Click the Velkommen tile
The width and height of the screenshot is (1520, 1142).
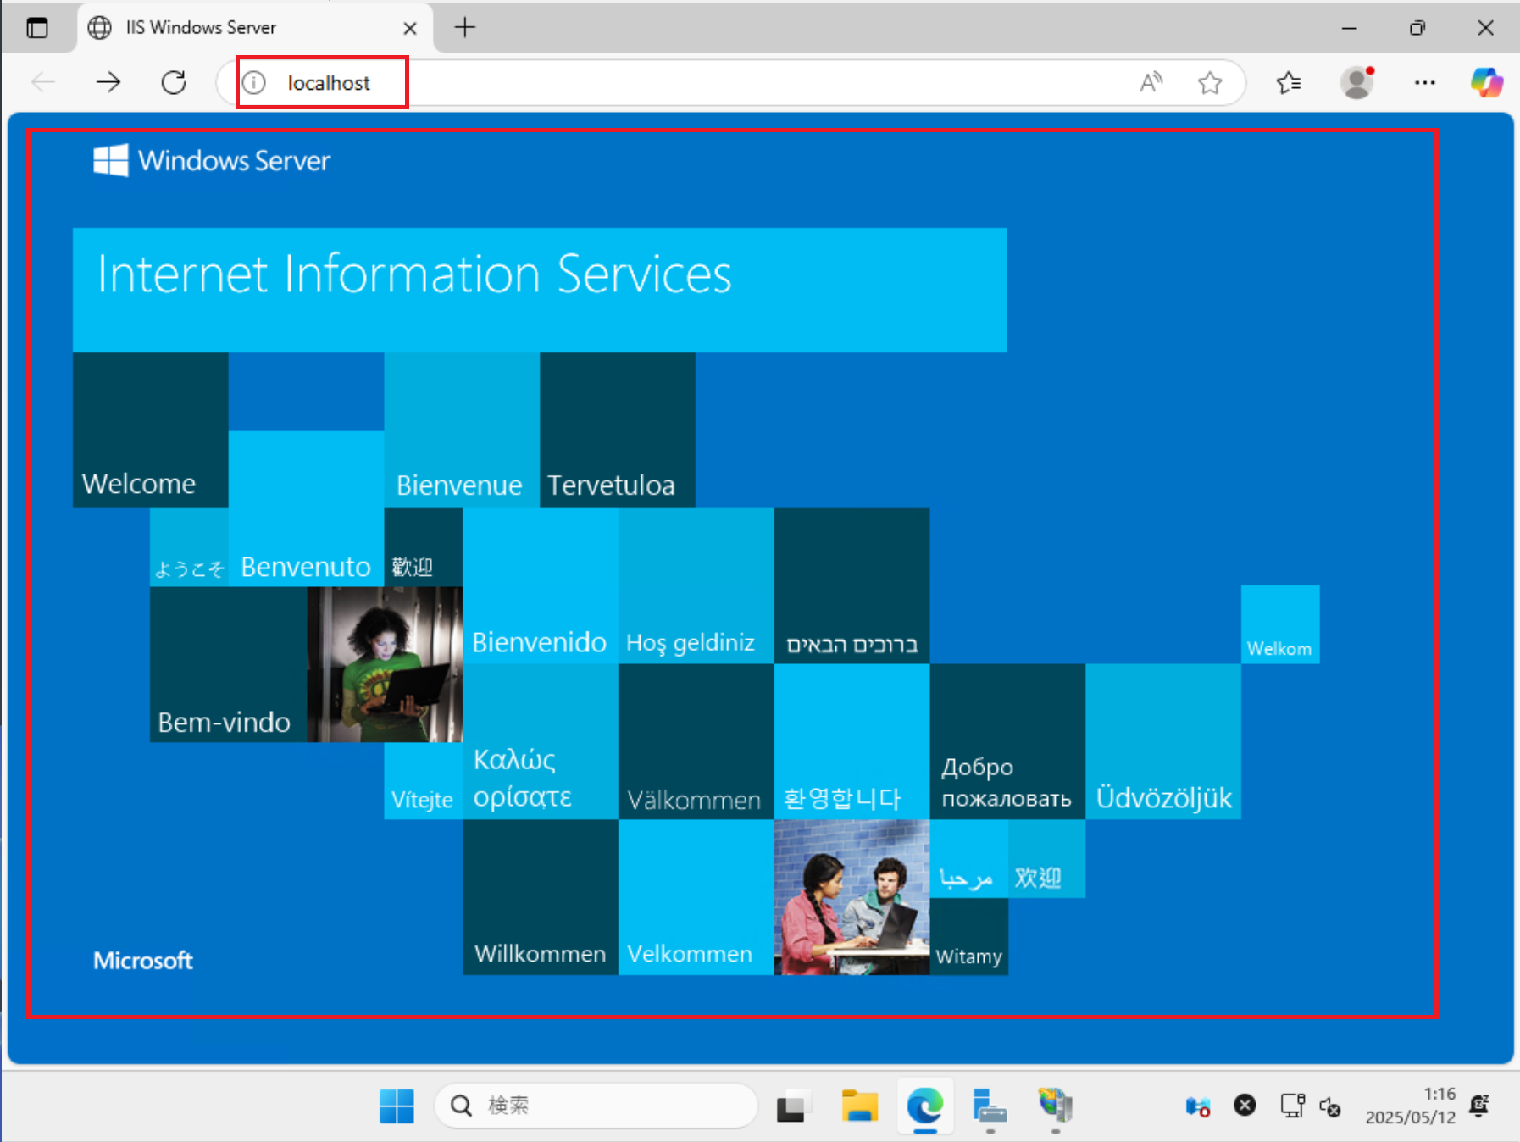coord(696,897)
